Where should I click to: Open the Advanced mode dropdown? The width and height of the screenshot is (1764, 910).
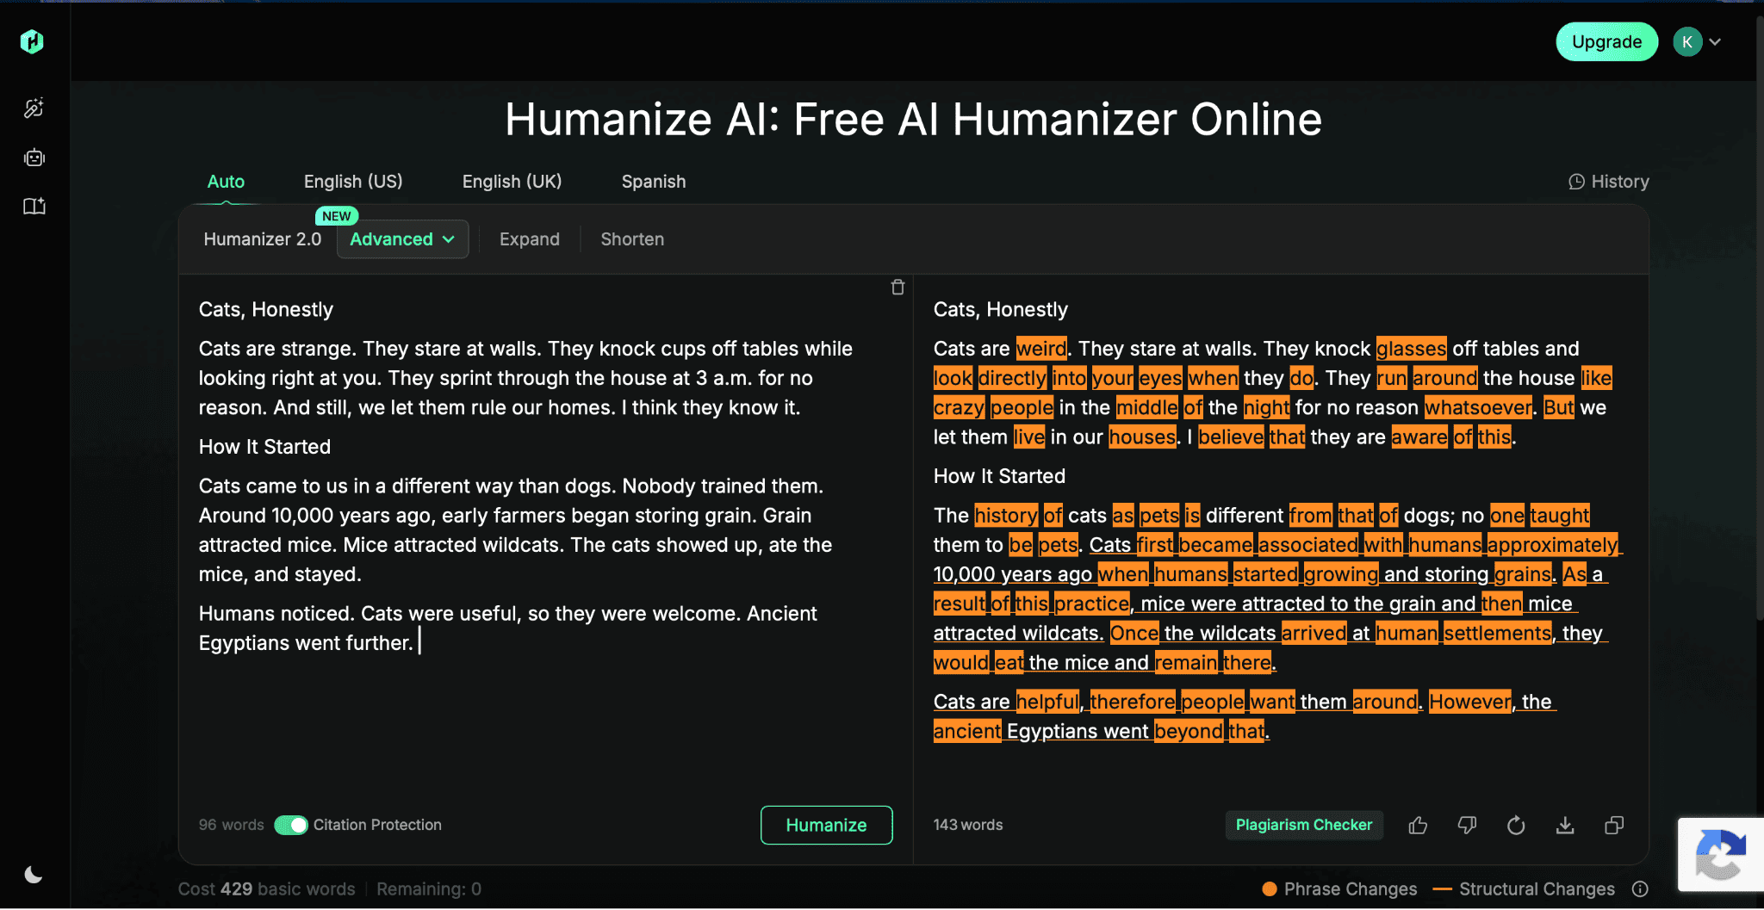(x=402, y=239)
